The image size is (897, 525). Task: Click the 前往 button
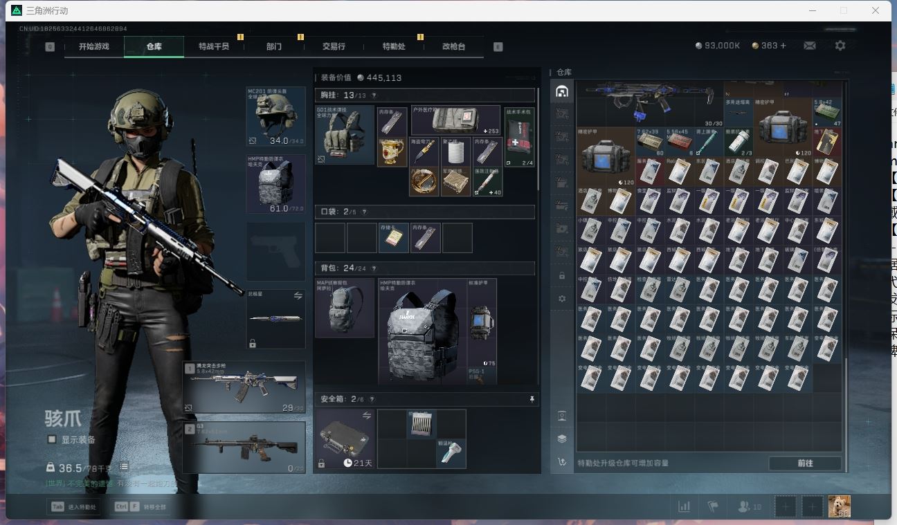click(x=805, y=463)
